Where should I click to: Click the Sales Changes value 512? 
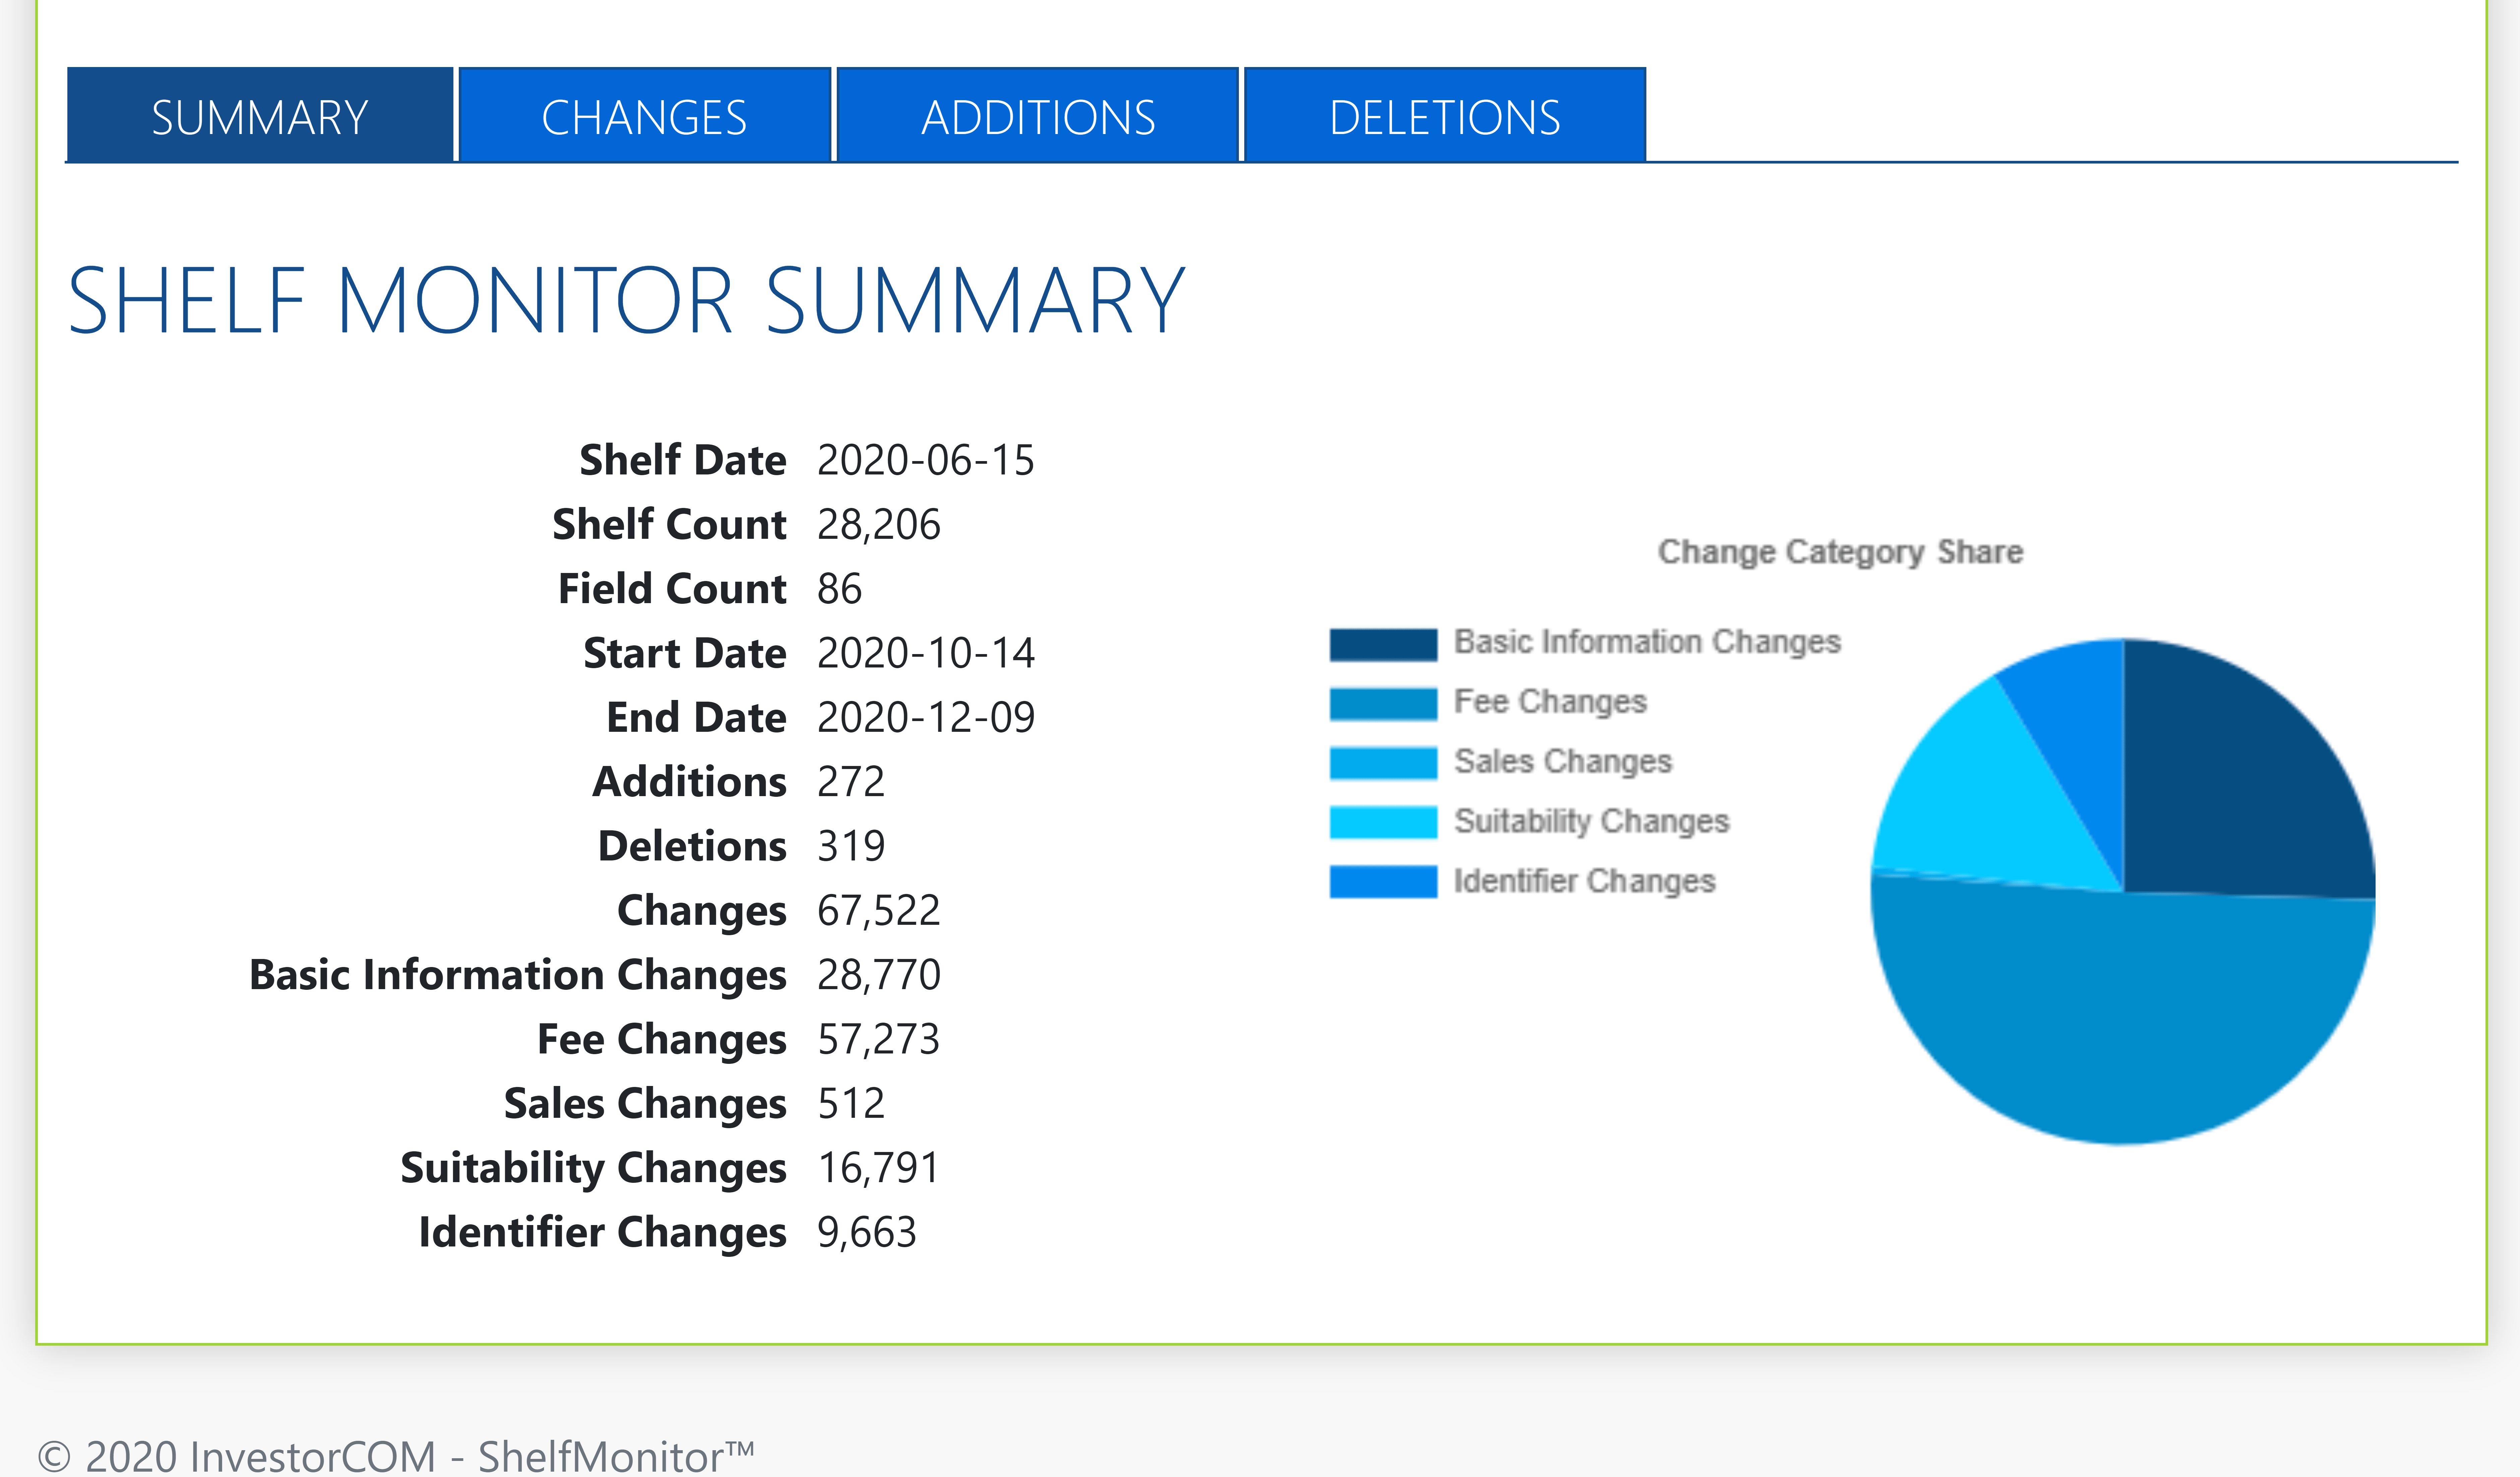click(x=851, y=1104)
